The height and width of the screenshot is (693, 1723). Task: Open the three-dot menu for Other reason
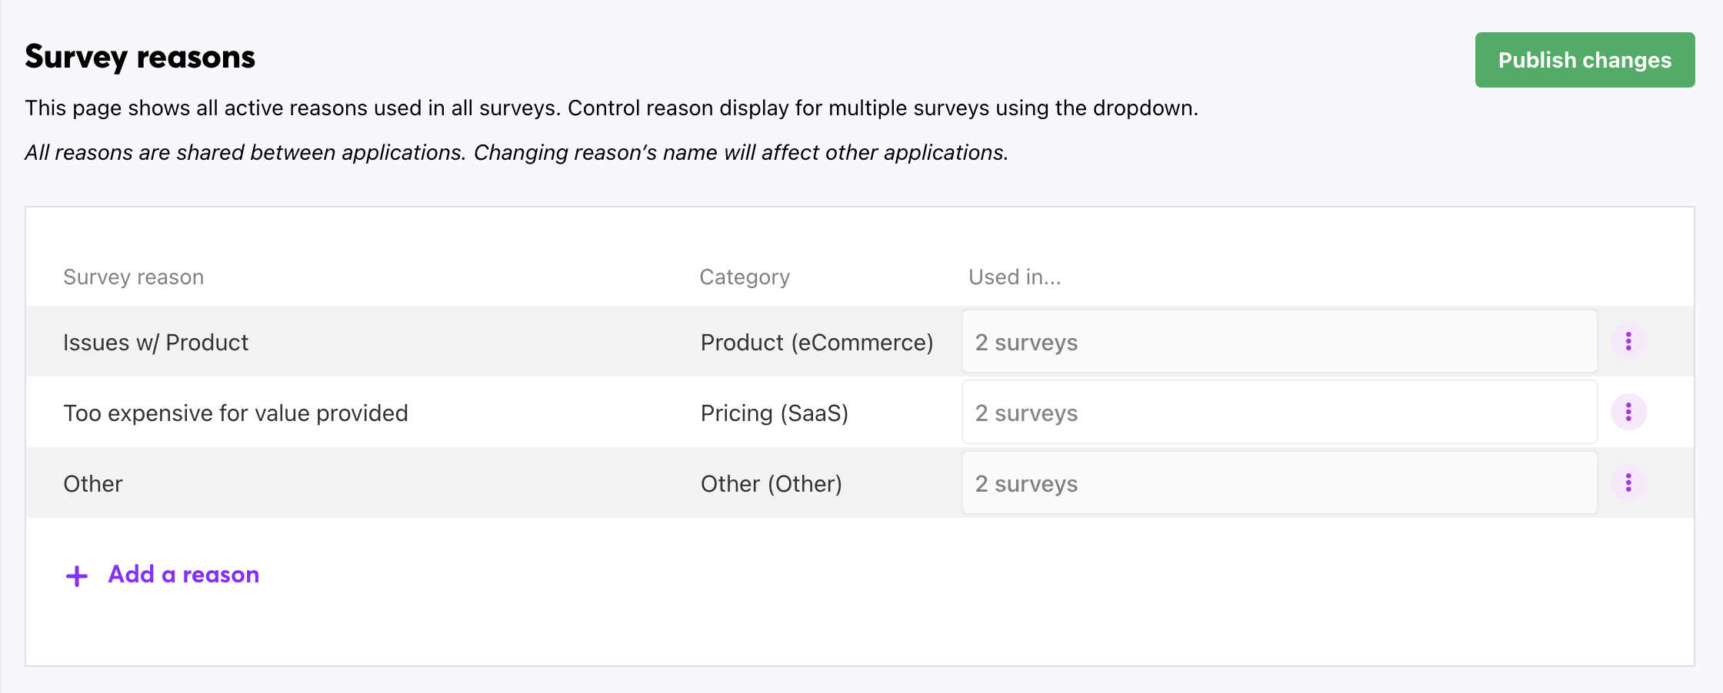[1628, 482]
